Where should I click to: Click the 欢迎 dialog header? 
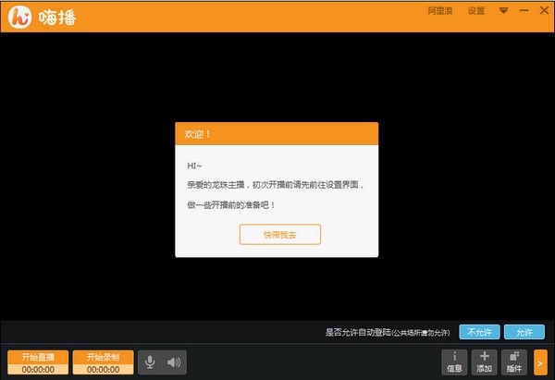(x=277, y=134)
